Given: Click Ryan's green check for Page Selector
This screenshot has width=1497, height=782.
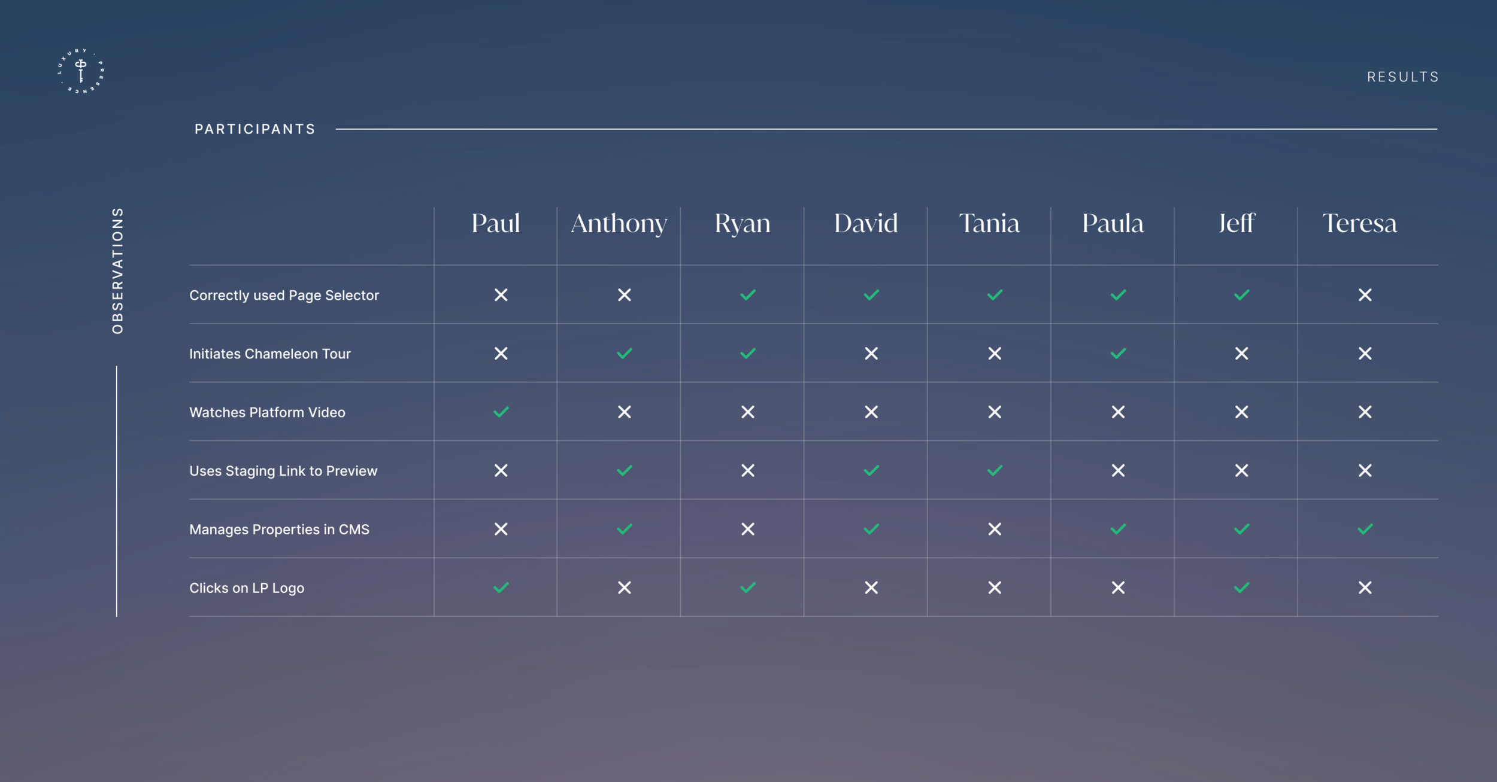Looking at the screenshot, I should (x=747, y=295).
